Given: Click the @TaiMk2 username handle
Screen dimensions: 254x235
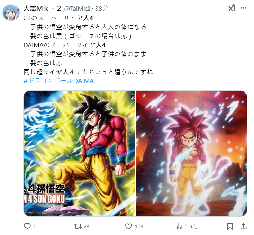Looking at the screenshot, I should (77, 8).
